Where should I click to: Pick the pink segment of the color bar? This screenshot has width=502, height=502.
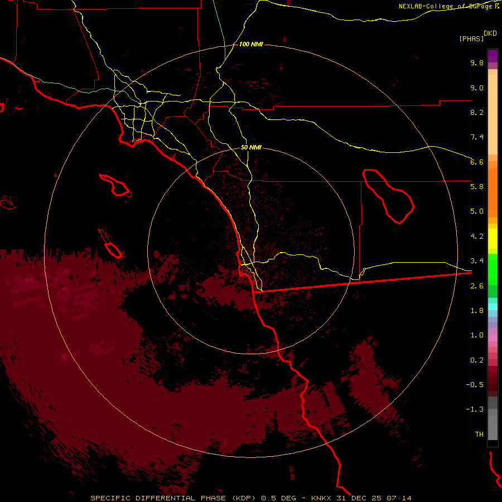[493, 338]
